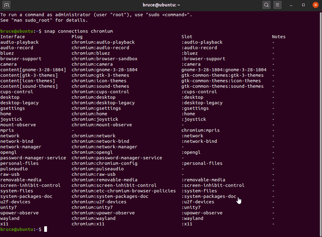Click ':joystick' slot entry
The width and height of the screenshot is (322, 237).
coord(194,119)
